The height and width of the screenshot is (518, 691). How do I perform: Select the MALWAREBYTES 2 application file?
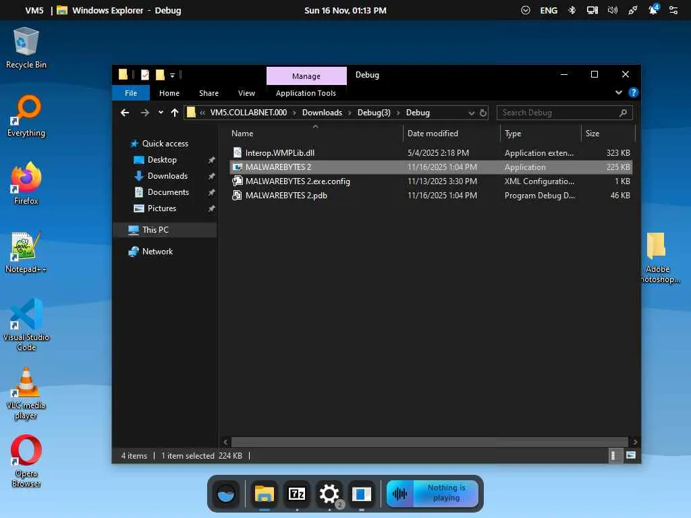(x=431, y=167)
